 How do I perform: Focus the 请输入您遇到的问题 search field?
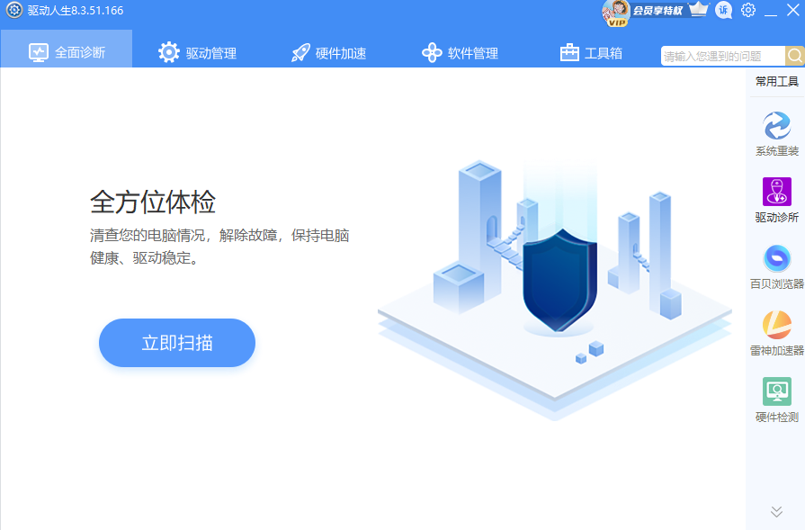tap(723, 56)
